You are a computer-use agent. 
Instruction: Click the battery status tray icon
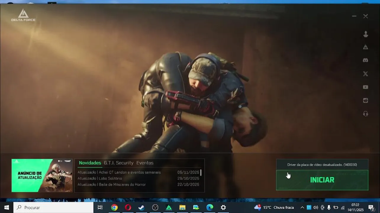pyautogui.click(x=336, y=207)
